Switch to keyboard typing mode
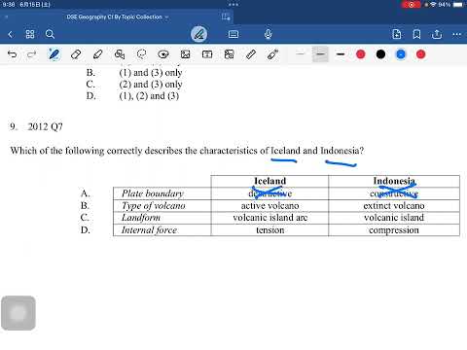 (233, 34)
